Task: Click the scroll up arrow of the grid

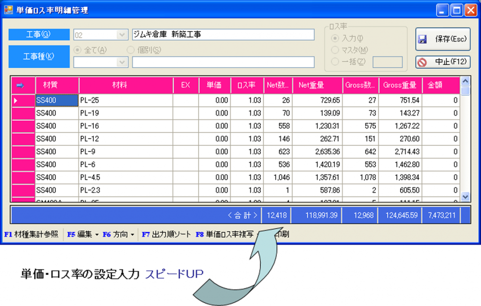Action: pyautogui.click(x=465, y=81)
